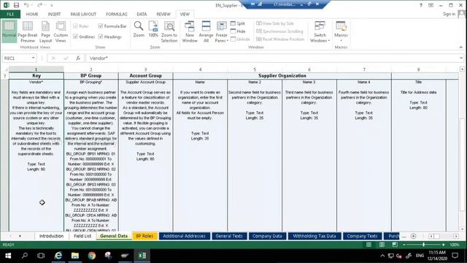
Task: Reset zoom to 100%
Action: [x=153, y=29]
